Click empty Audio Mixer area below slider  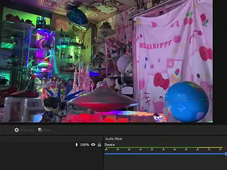[x=165, y=163]
